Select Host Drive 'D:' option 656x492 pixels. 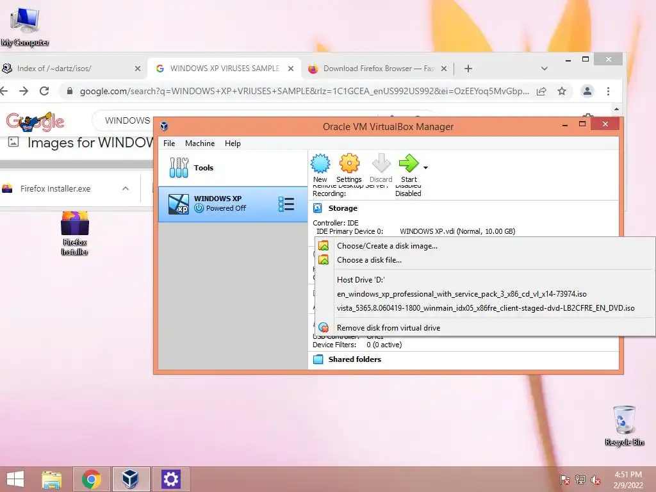click(x=485, y=280)
